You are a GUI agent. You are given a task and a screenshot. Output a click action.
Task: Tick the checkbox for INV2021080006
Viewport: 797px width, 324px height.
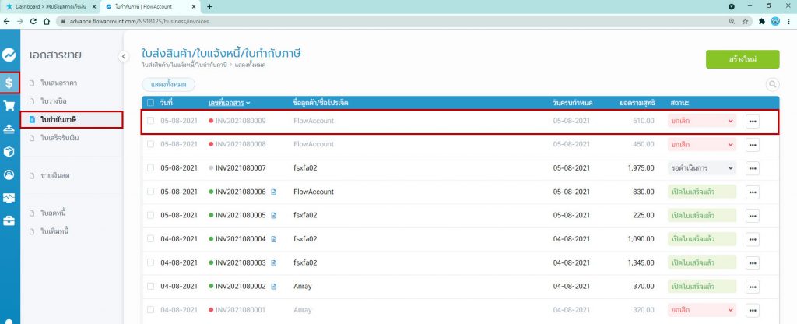(150, 192)
